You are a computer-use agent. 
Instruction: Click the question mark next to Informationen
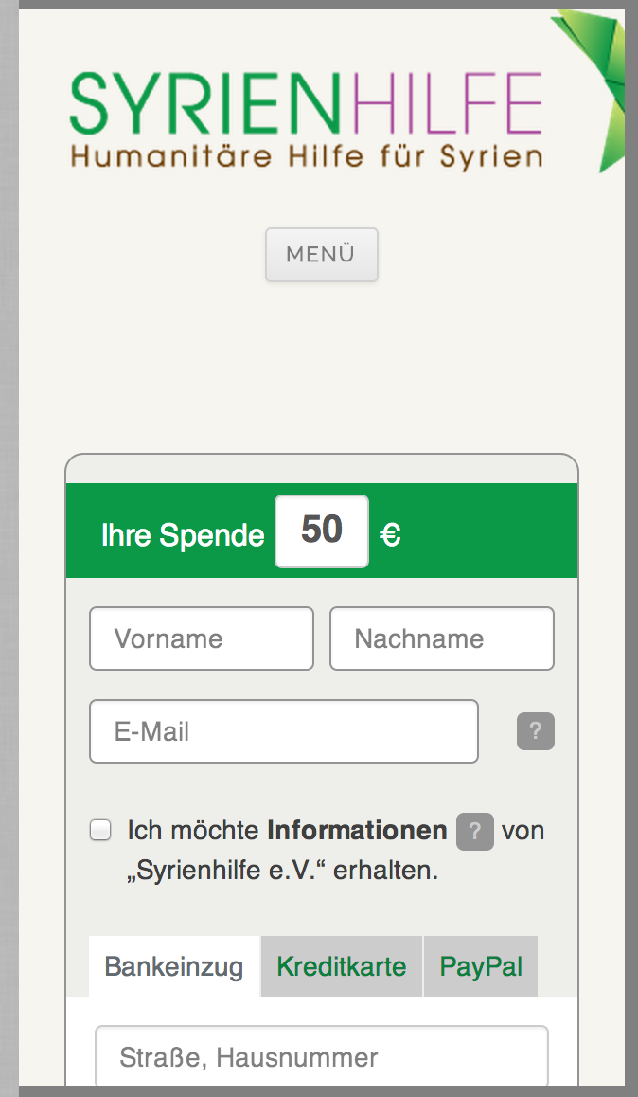pos(475,832)
